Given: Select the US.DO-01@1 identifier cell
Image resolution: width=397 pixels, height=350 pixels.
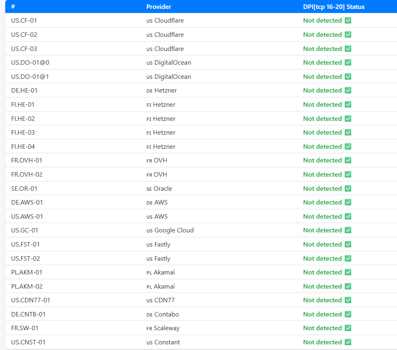Looking at the screenshot, I should 30,77.
